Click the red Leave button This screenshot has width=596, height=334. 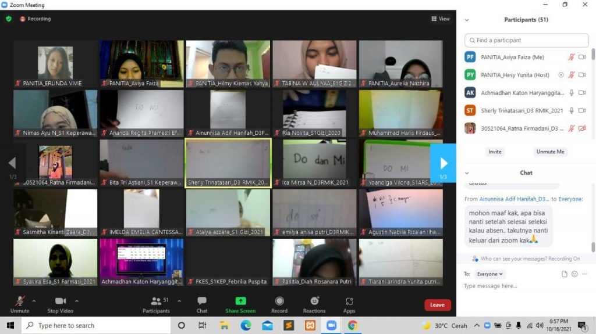(437, 305)
